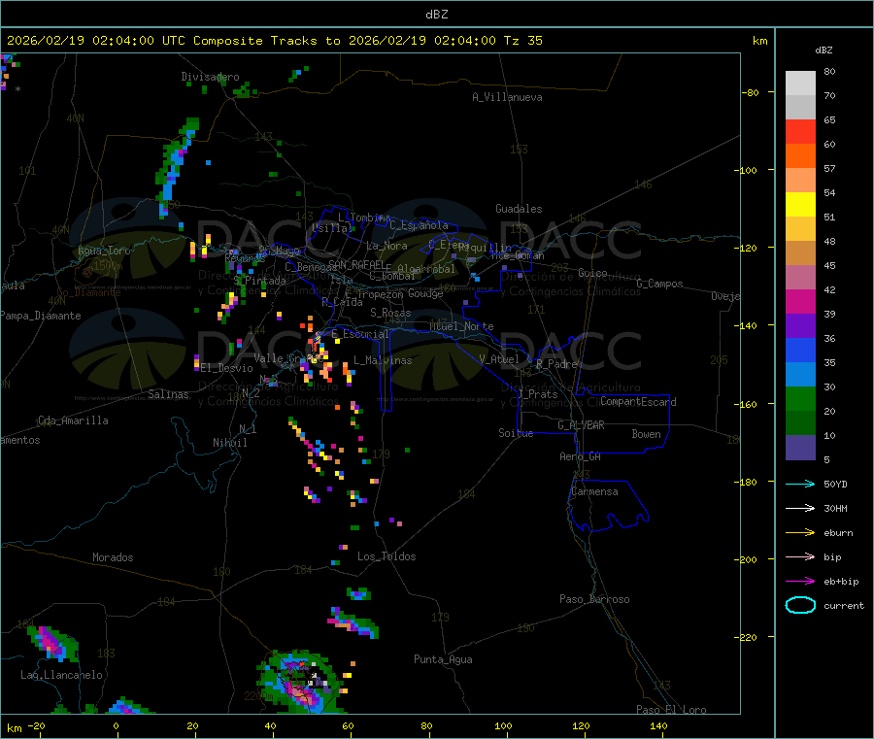Pick the mauve 45 dBZ legend swatch
The image size is (874, 739).
pos(800,278)
